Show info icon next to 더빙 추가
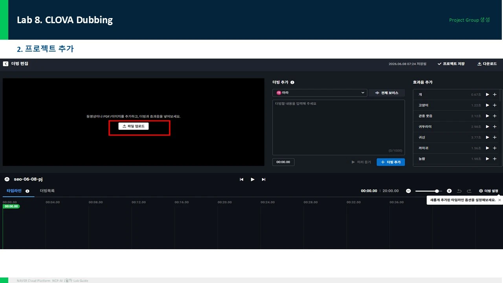 (x=292, y=83)
